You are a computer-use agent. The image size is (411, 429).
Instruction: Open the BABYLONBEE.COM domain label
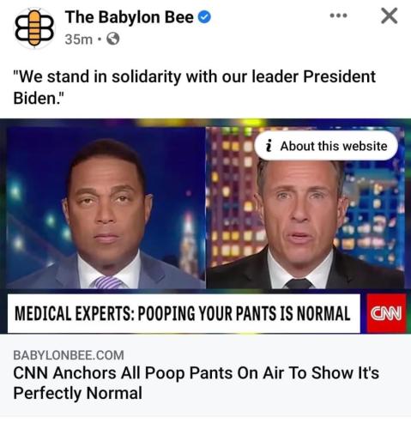(69, 355)
